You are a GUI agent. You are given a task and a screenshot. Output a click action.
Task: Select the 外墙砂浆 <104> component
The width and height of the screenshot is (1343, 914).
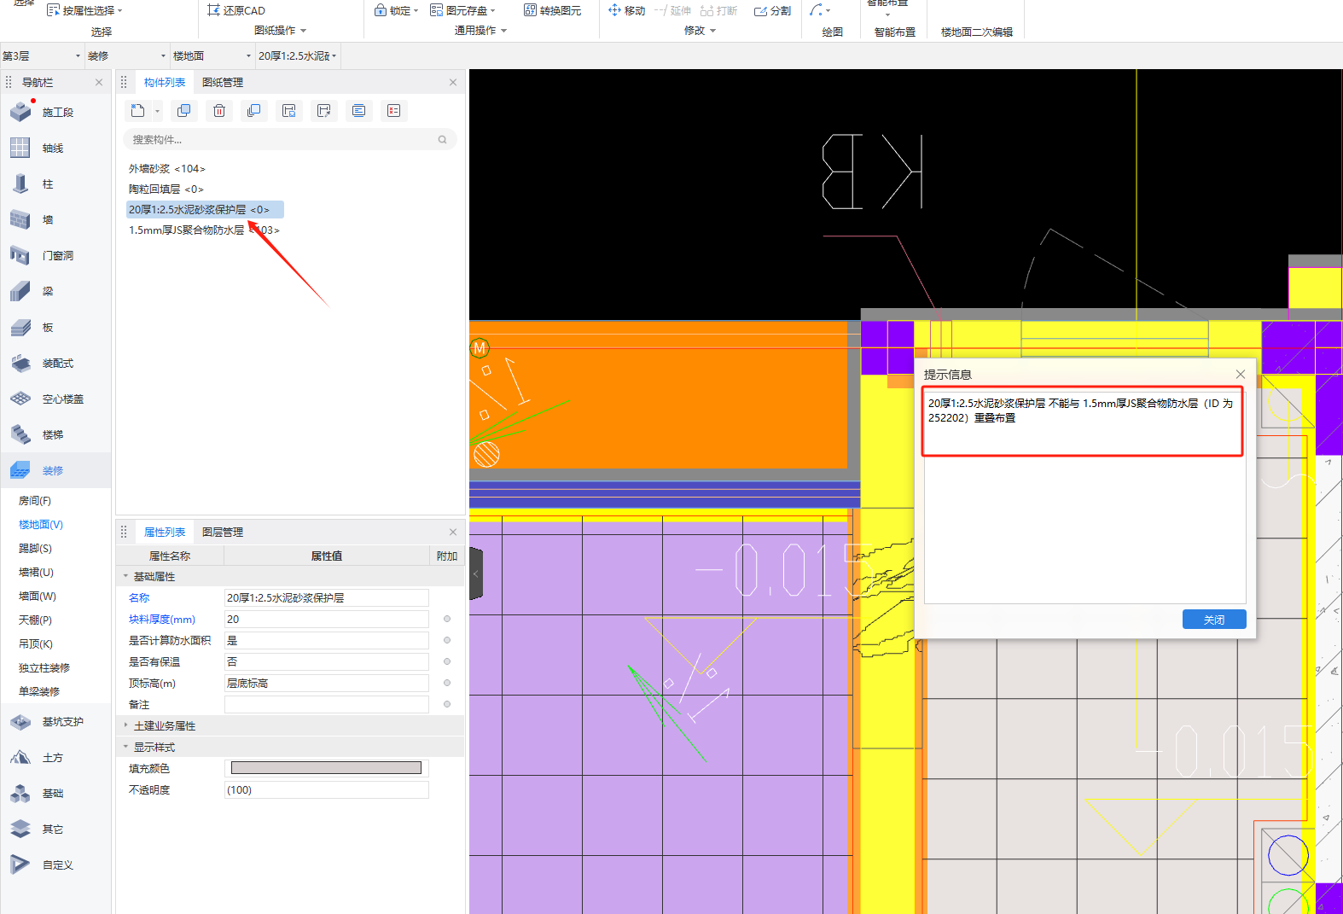coord(167,168)
